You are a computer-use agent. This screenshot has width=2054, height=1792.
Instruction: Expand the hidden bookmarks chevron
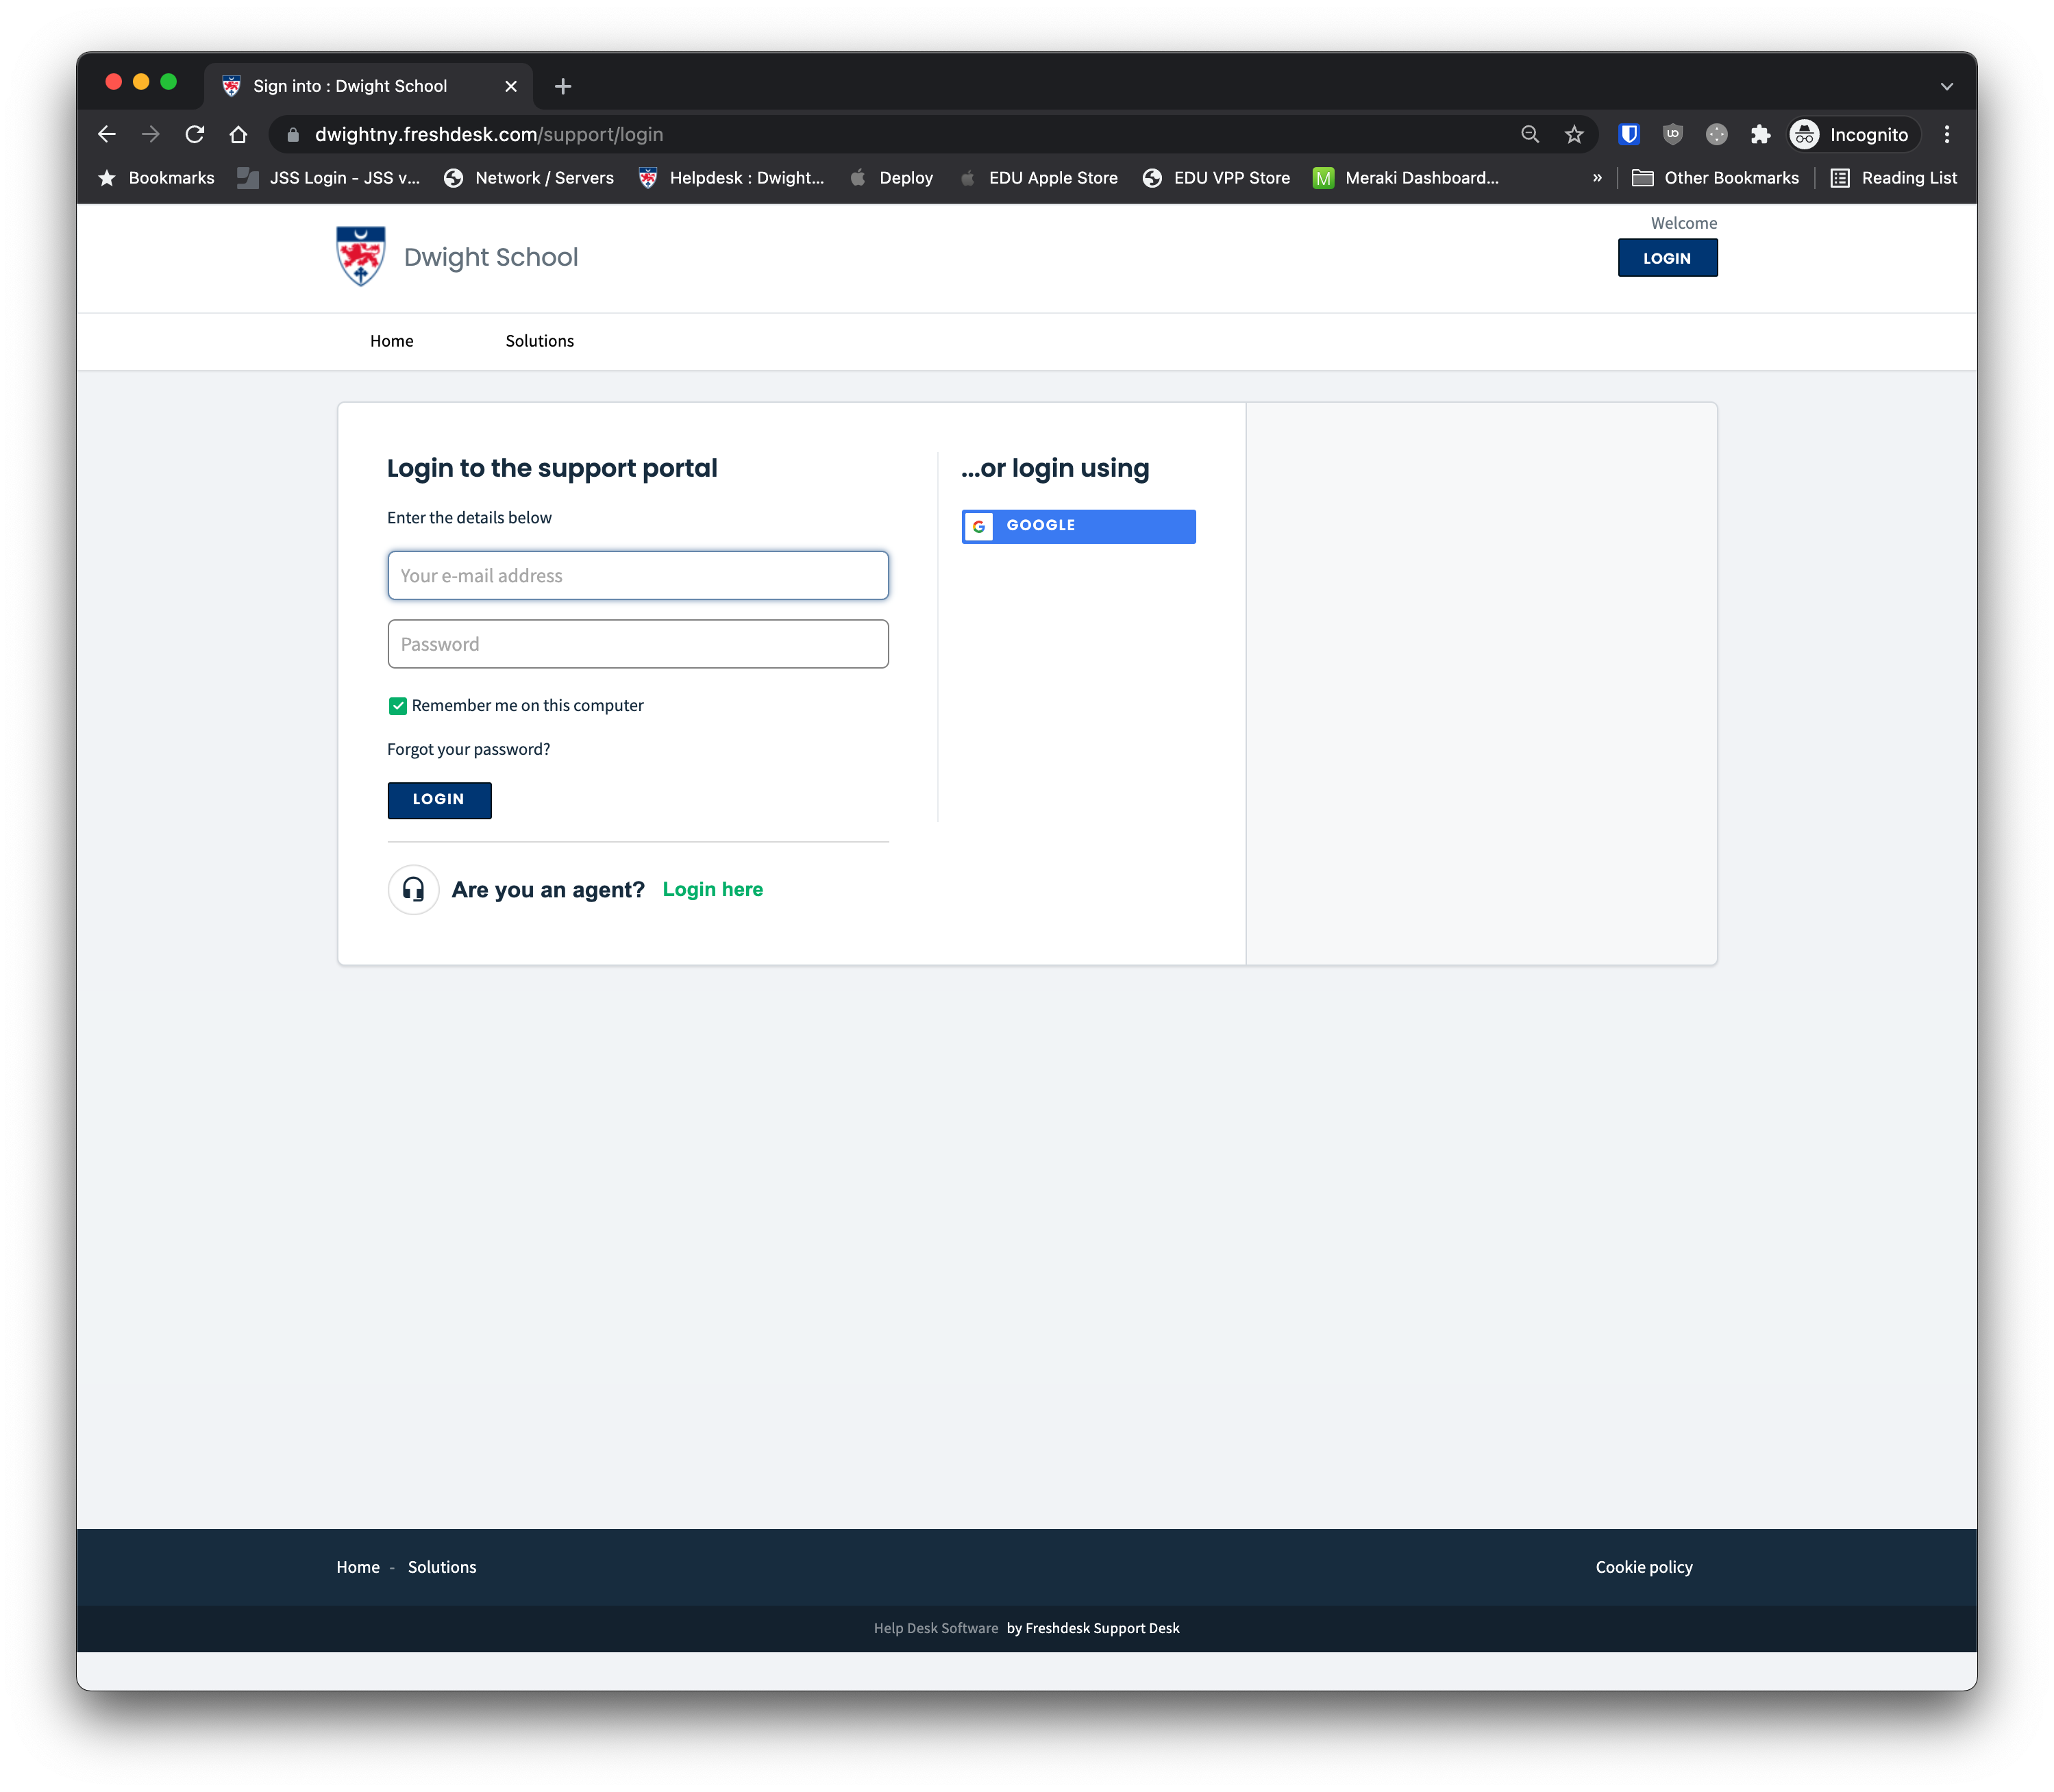coord(1597,178)
